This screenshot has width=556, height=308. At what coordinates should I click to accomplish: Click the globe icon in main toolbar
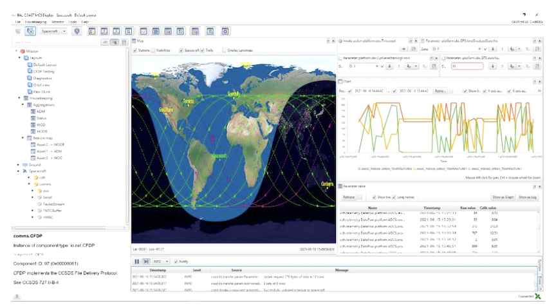click(30, 31)
